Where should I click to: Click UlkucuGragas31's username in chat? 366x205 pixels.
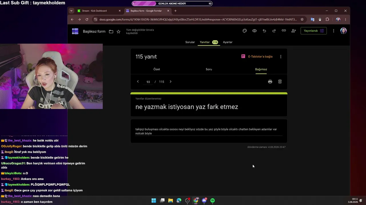[13, 163]
